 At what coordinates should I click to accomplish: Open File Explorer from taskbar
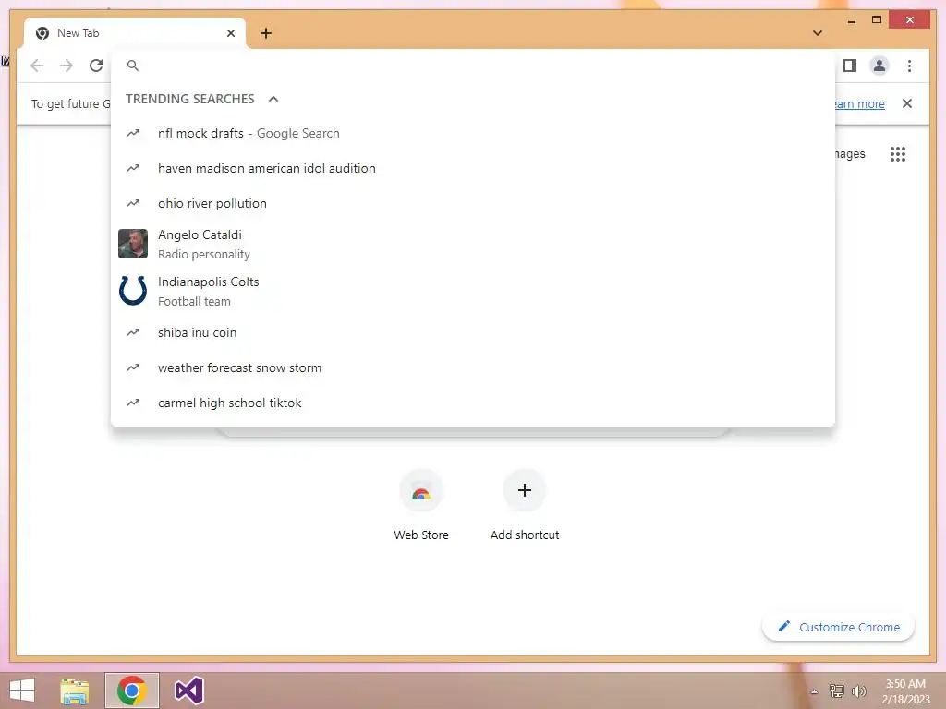(x=75, y=691)
